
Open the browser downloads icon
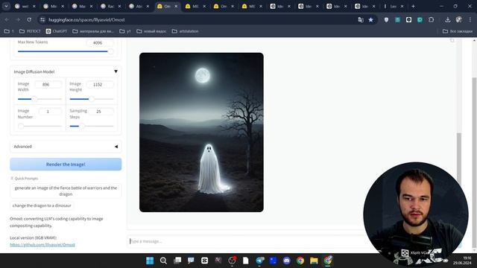[447, 20]
